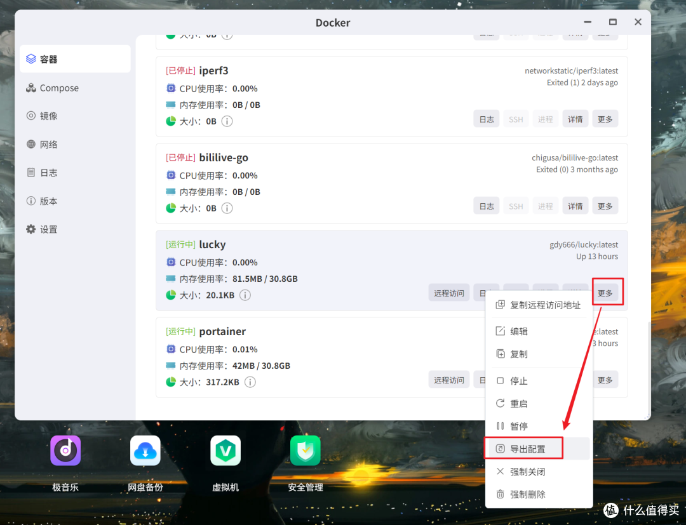Click the image name gdy666/lucky:latest
686x525 pixels.
pyautogui.click(x=584, y=244)
